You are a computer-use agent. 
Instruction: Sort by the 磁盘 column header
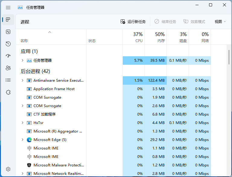(178, 37)
